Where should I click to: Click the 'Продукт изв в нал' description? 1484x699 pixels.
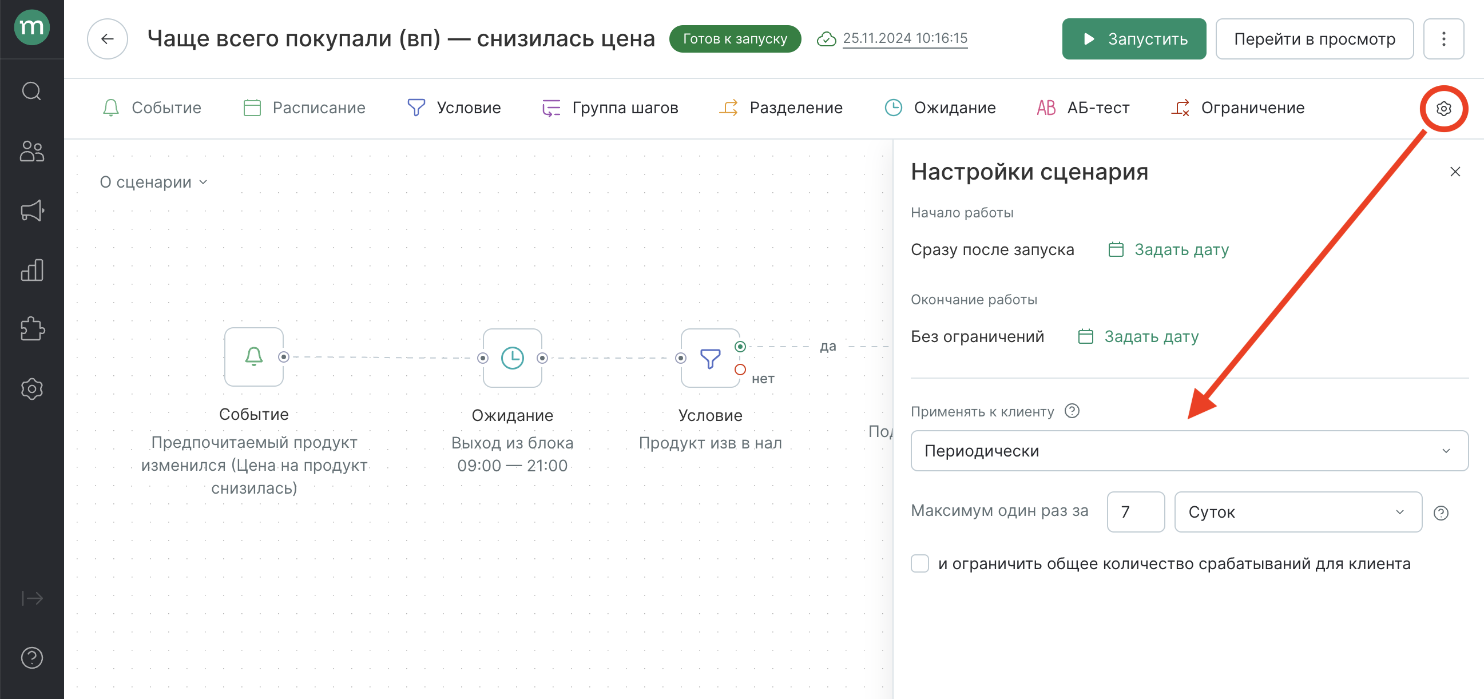[x=710, y=443]
